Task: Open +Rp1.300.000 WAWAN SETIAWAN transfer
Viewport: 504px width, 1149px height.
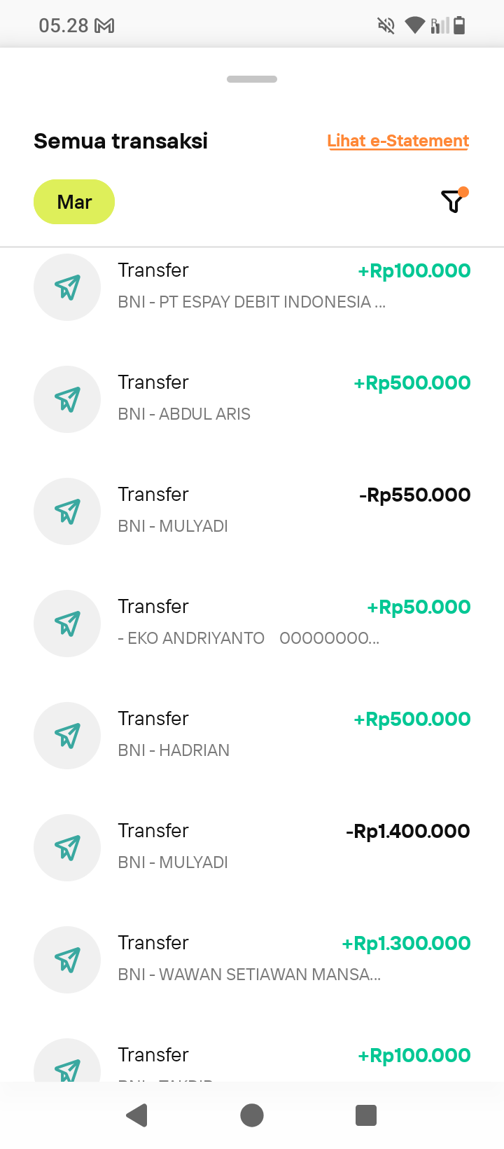Action: click(252, 960)
